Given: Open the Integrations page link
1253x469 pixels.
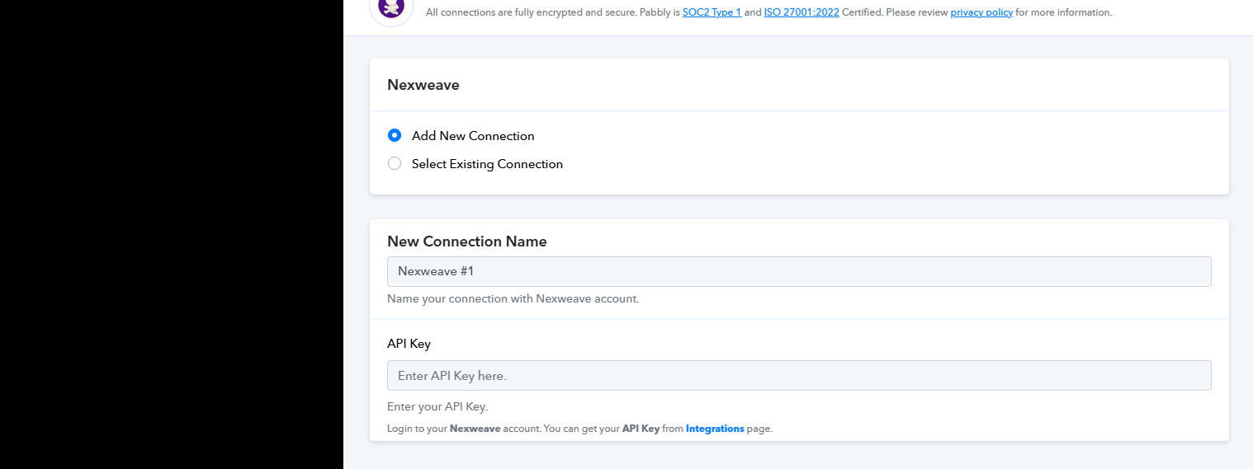Looking at the screenshot, I should coord(715,429).
